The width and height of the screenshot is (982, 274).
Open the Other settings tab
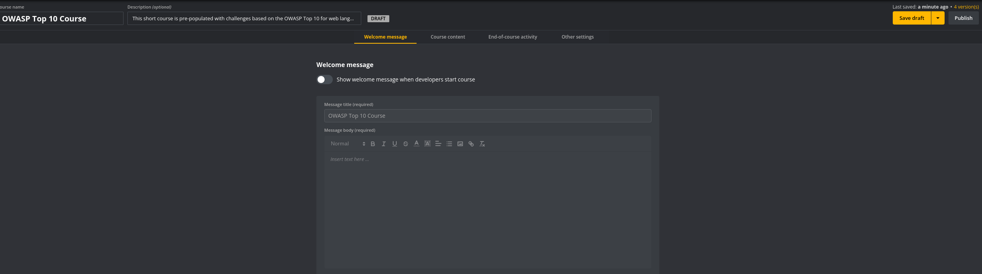click(x=578, y=37)
